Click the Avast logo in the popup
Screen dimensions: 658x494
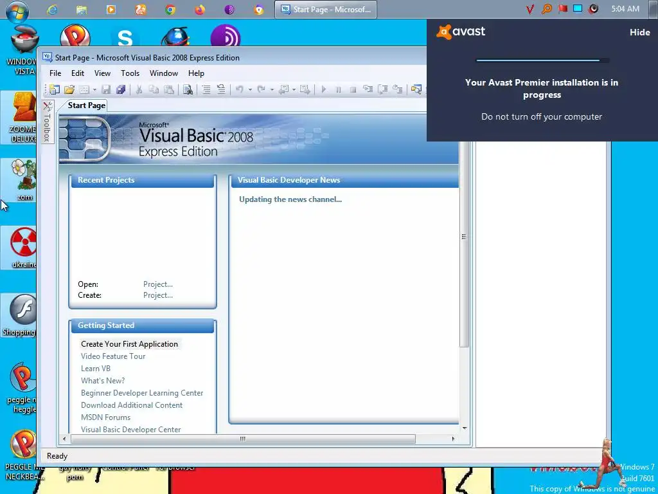pyautogui.click(x=461, y=32)
